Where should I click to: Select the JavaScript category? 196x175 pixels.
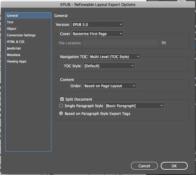(28, 48)
